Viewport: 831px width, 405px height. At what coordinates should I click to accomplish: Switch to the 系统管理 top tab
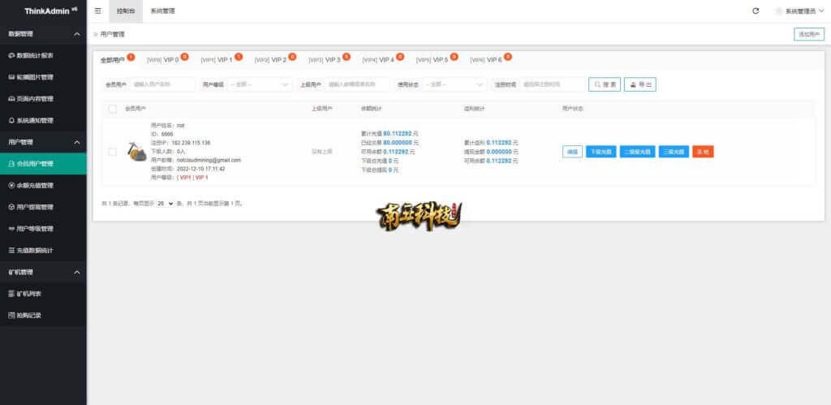point(162,11)
